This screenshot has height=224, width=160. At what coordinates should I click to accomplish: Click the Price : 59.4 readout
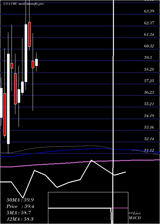coord(20,206)
